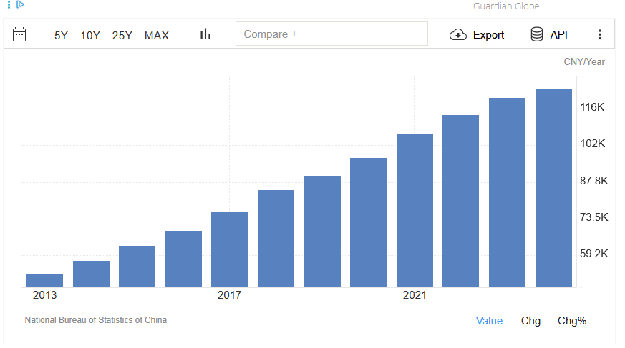Click the 2021 bar in chart
Viewport: 625px width, 348px height.
(415, 210)
